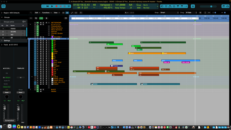Select the Perc. tonal track header
231x130 pixels.
pos(57,62)
